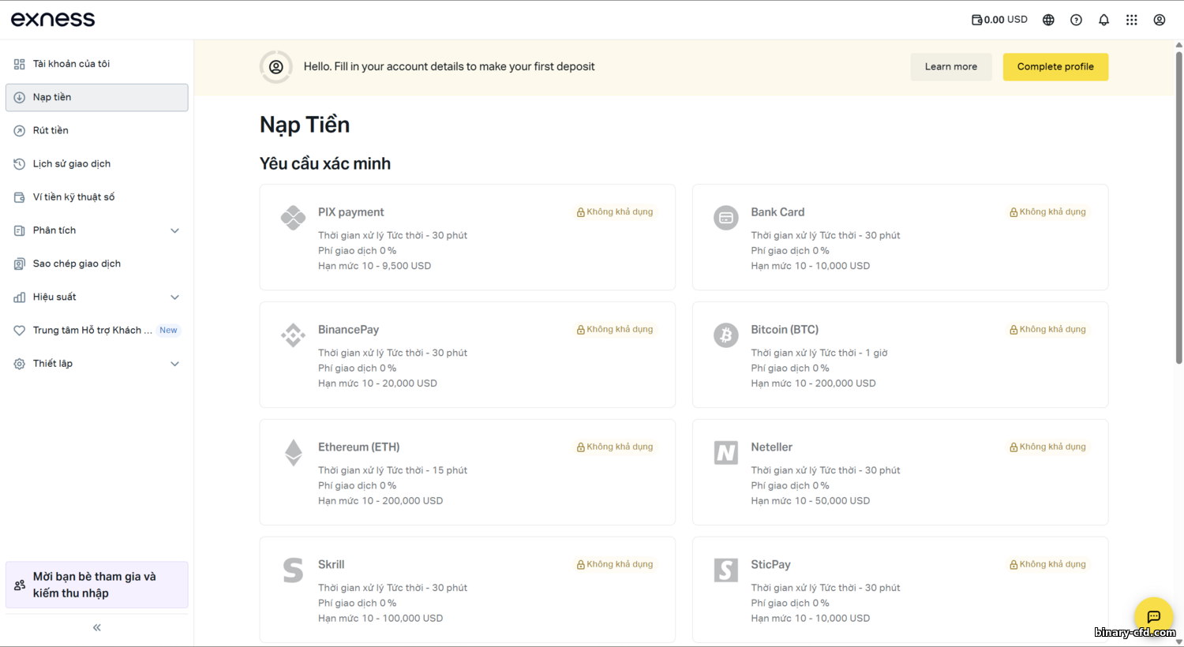Select the Bitcoin (BTC) deposit card

pyautogui.click(x=900, y=354)
